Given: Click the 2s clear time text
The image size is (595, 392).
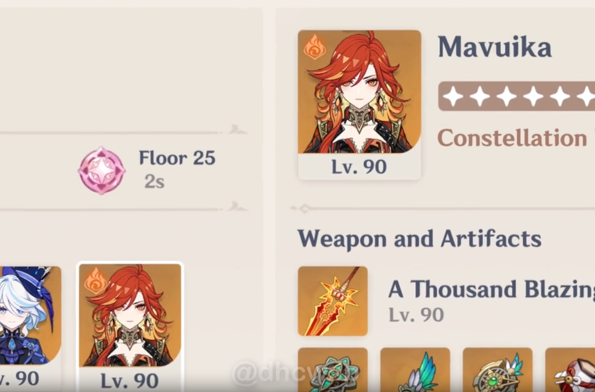Looking at the screenshot, I should click(155, 182).
